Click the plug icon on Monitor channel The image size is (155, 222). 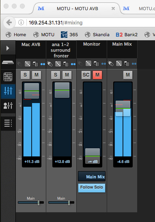click(x=80, y=64)
